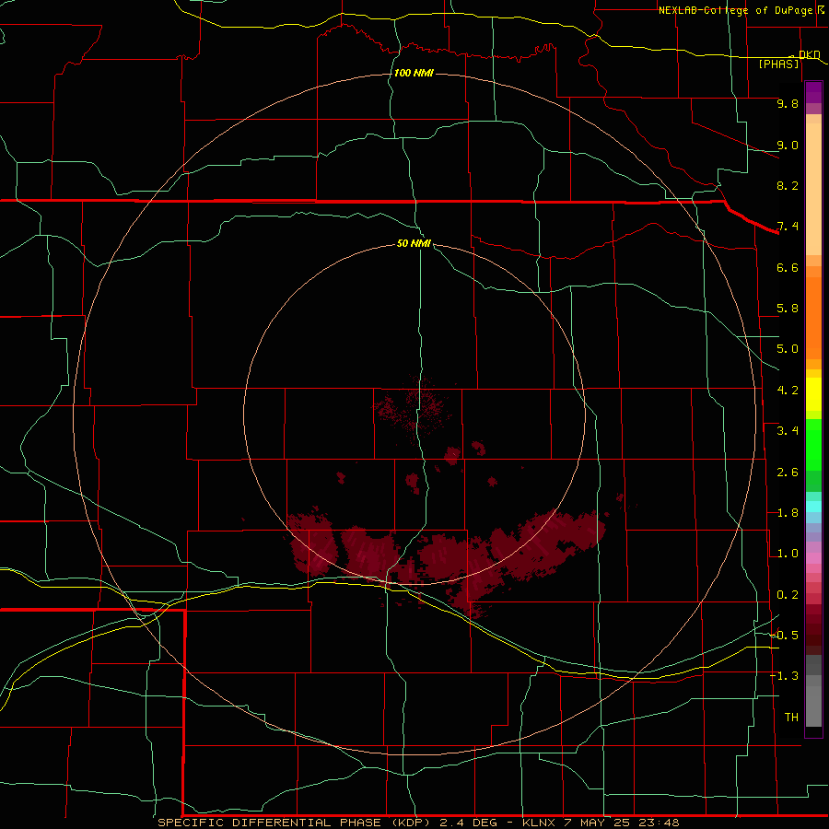Click the 4.2 scale value
Image resolution: width=829 pixels, height=829 pixels.
pyautogui.click(x=788, y=391)
